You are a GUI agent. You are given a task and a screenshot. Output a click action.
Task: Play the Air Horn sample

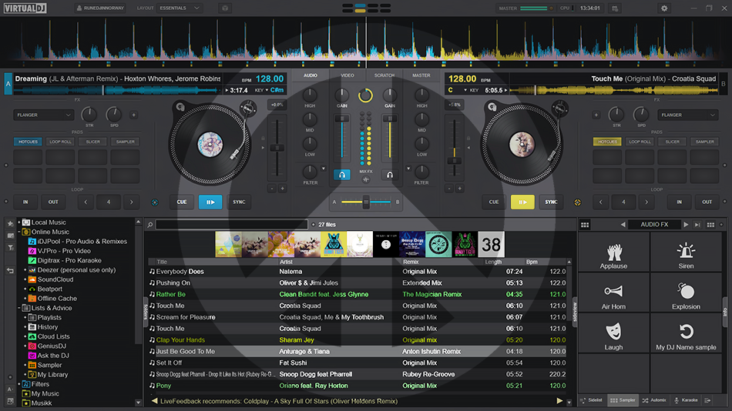613,296
